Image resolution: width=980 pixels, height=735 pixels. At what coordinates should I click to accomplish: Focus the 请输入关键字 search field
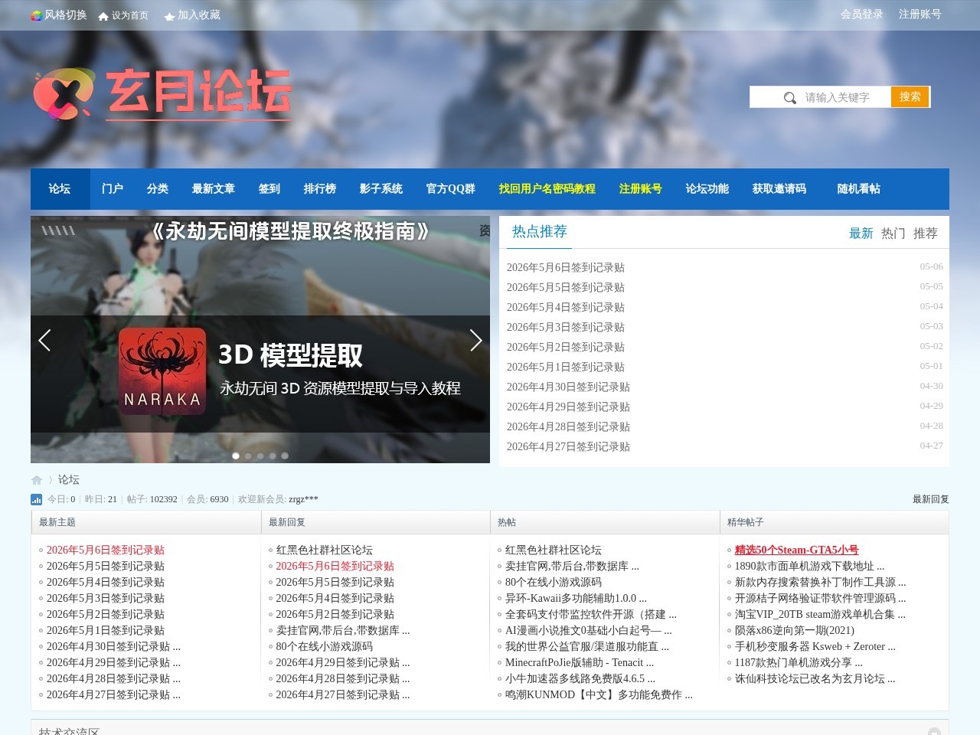point(838,97)
